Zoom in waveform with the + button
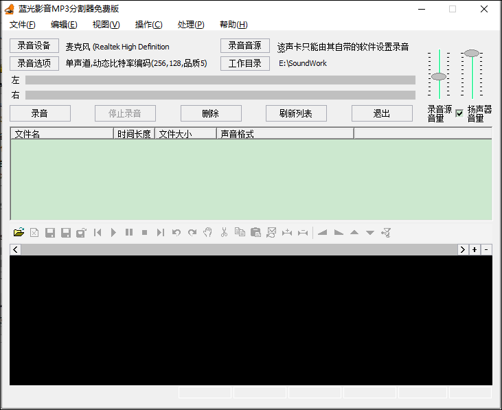Image resolution: width=502 pixels, height=410 pixels. (x=475, y=249)
